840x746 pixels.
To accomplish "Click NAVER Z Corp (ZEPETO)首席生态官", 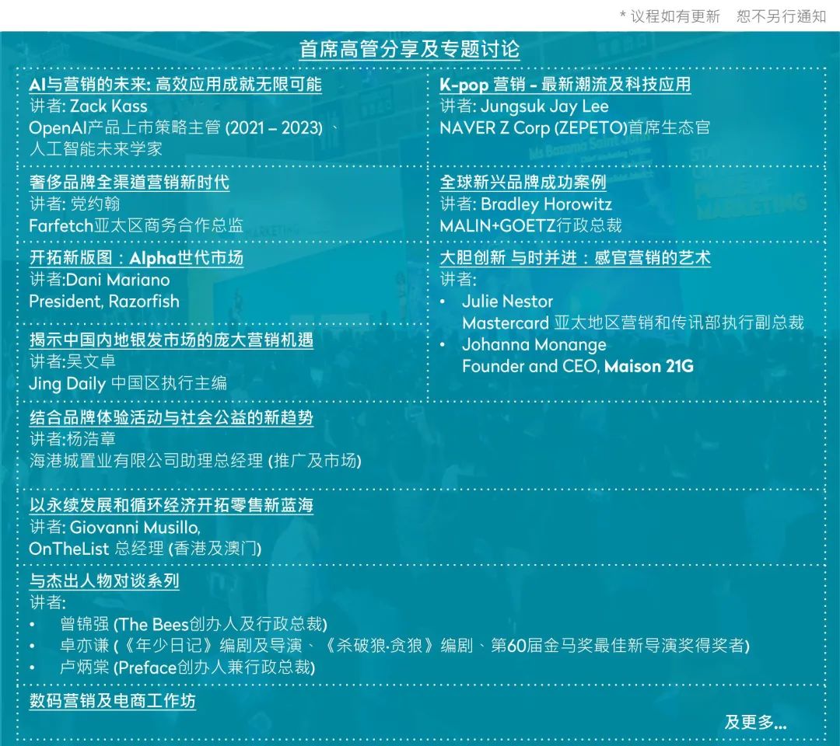I will click(x=575, y=127).
